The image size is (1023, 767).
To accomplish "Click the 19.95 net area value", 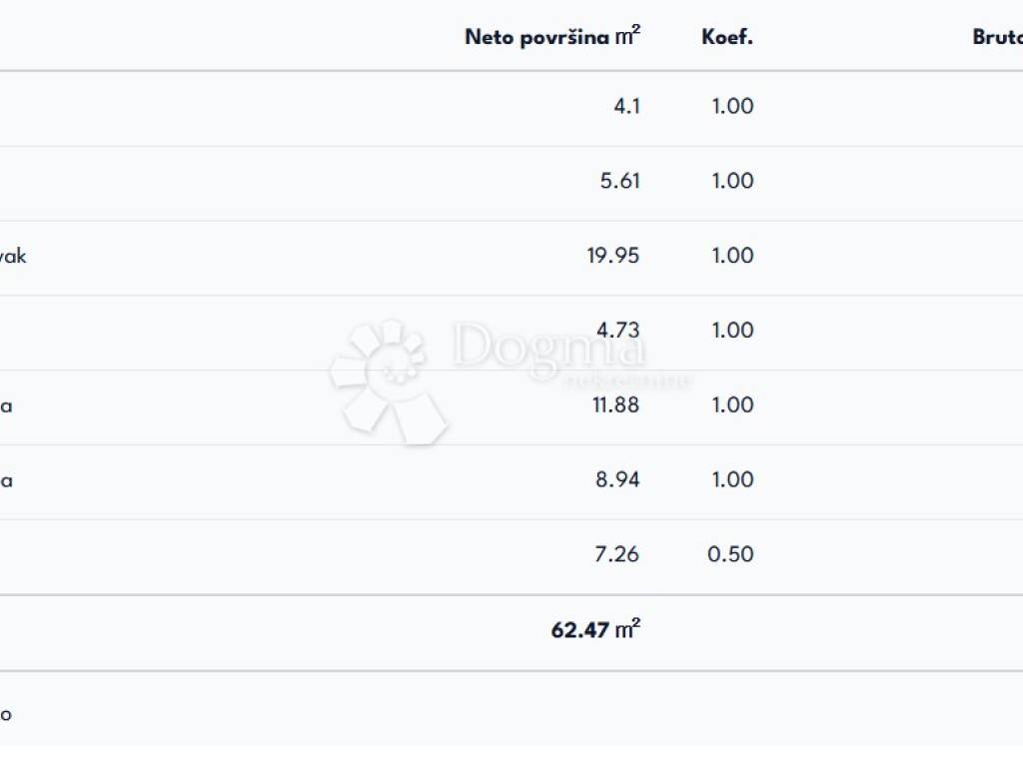I will [x=612, y=256].
